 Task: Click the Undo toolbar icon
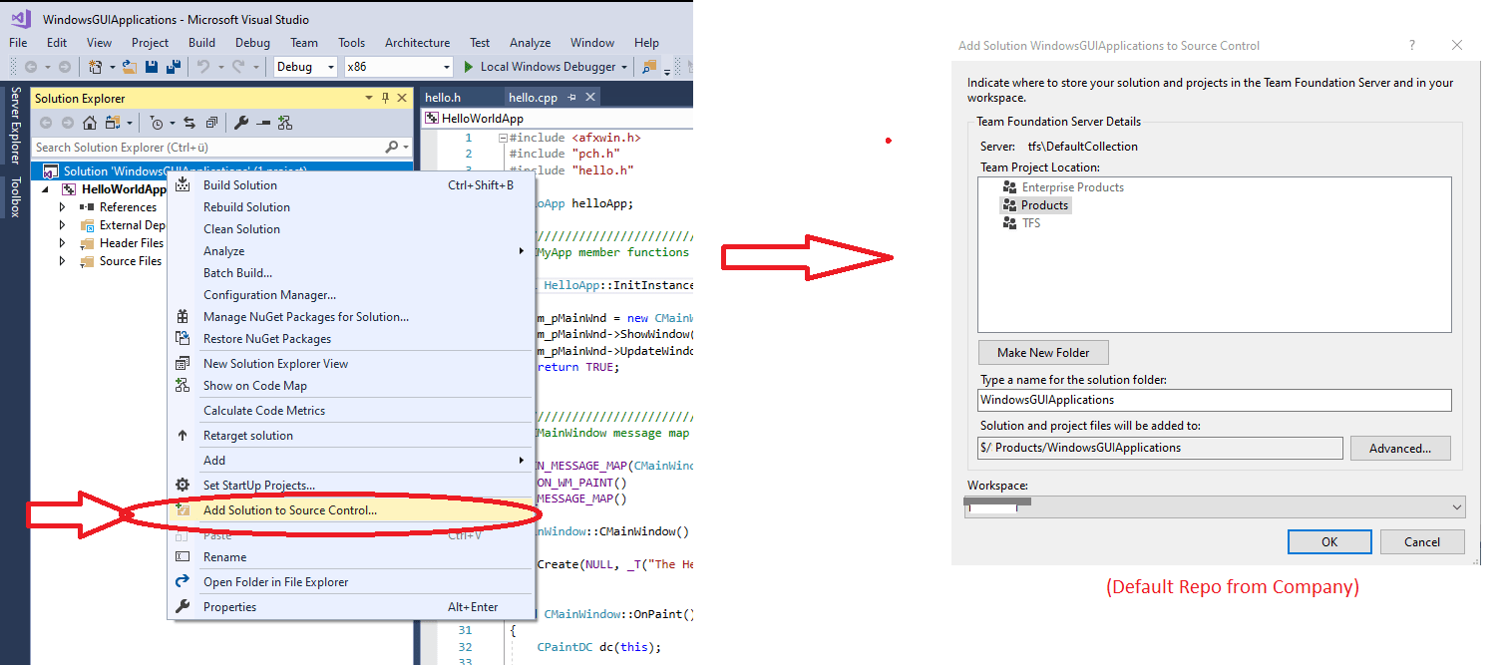203,67
